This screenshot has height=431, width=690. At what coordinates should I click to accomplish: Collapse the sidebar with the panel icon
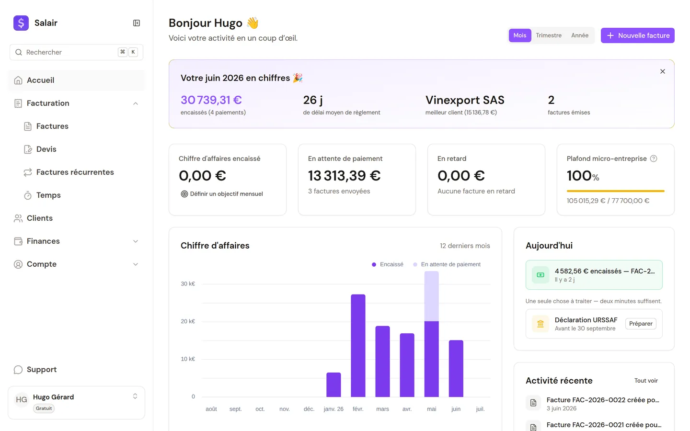[137, 23]
